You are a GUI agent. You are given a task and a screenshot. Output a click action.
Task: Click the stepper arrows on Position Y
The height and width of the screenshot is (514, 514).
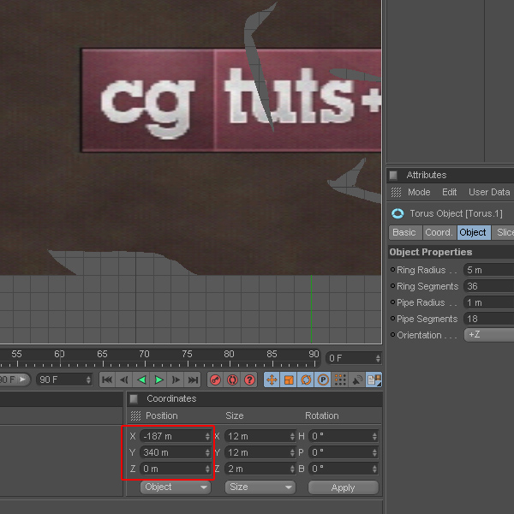(x=207, y=452)
